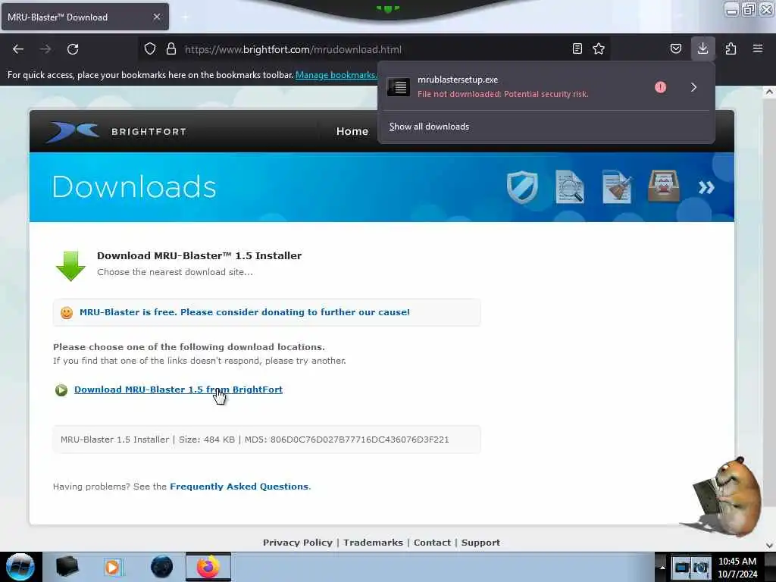Viewport: 776px width, 582px height.
Task: Reload the current page
Action: (x=73, y=49)
